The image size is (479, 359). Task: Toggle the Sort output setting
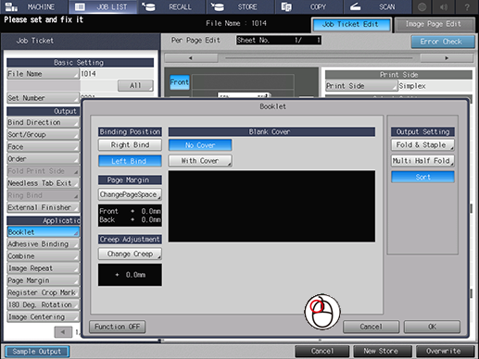(422, 177)
